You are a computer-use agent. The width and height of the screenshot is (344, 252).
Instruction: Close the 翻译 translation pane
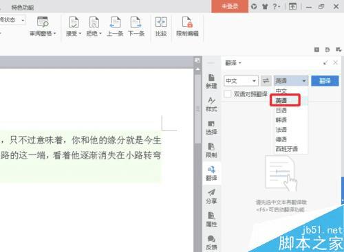coord(335,62)
